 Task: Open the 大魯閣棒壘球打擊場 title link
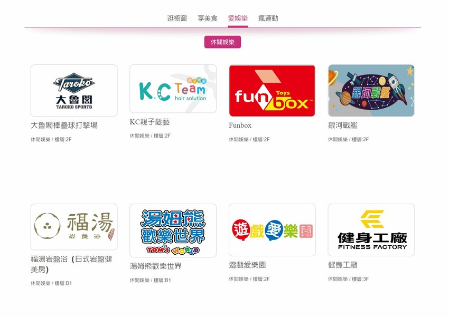click(x=64, y=125)
